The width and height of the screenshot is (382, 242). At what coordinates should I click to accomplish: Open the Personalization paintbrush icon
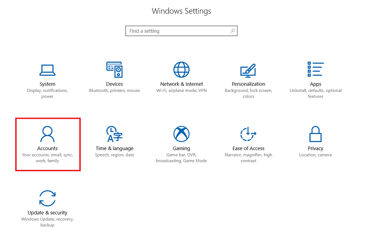click(248, 70)
